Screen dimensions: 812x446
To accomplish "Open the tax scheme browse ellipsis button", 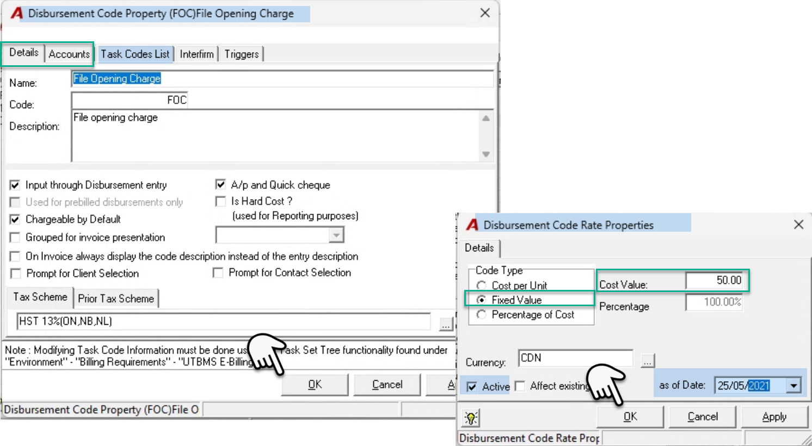I will tap(446, 324).
